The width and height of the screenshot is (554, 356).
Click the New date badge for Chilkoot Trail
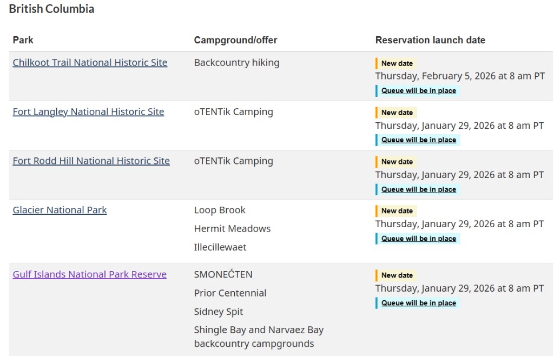point(397,63)
